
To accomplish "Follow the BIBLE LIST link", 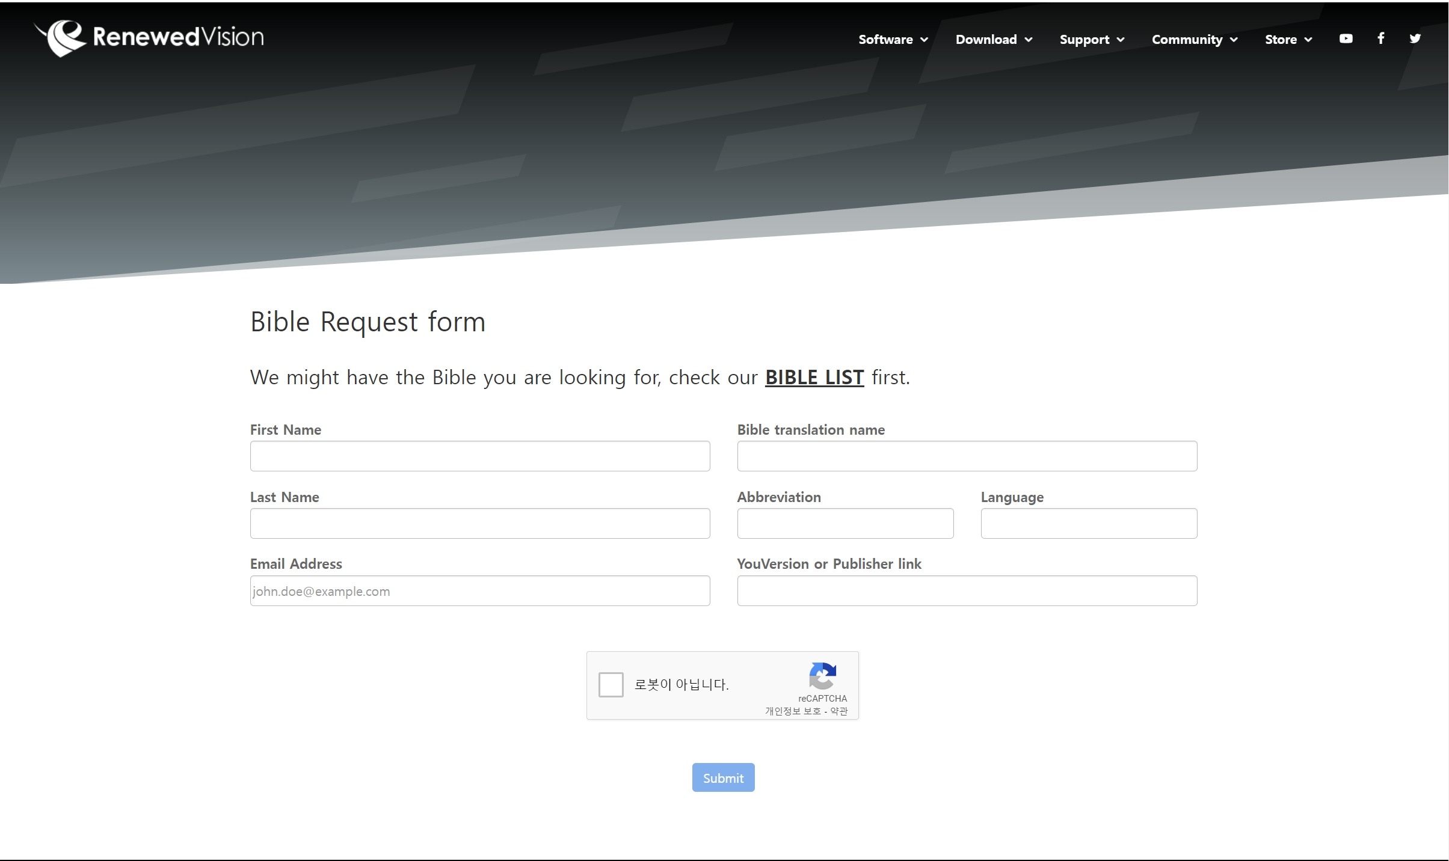I will (x=814, y=378).
